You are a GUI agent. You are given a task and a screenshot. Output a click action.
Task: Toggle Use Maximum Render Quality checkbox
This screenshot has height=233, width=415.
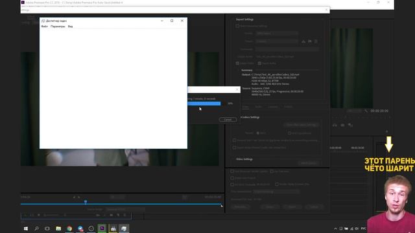point(232,172)
